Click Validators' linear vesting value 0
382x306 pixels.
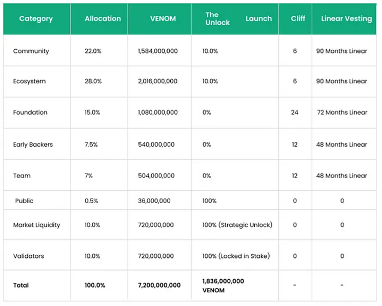[x=342, y=256]
